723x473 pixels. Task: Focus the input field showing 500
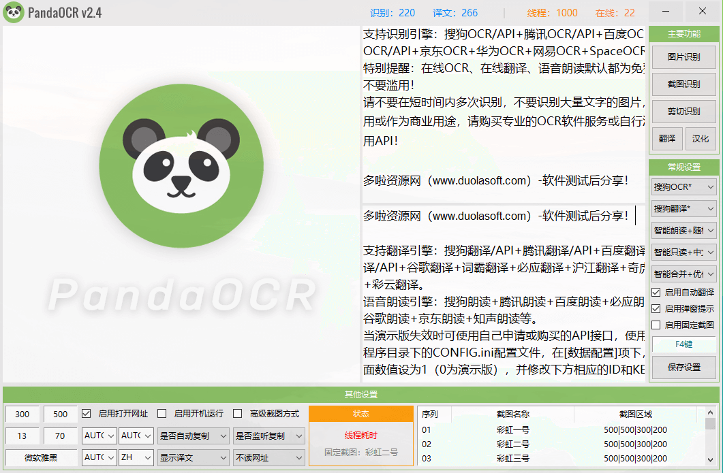tap(61, 414)
